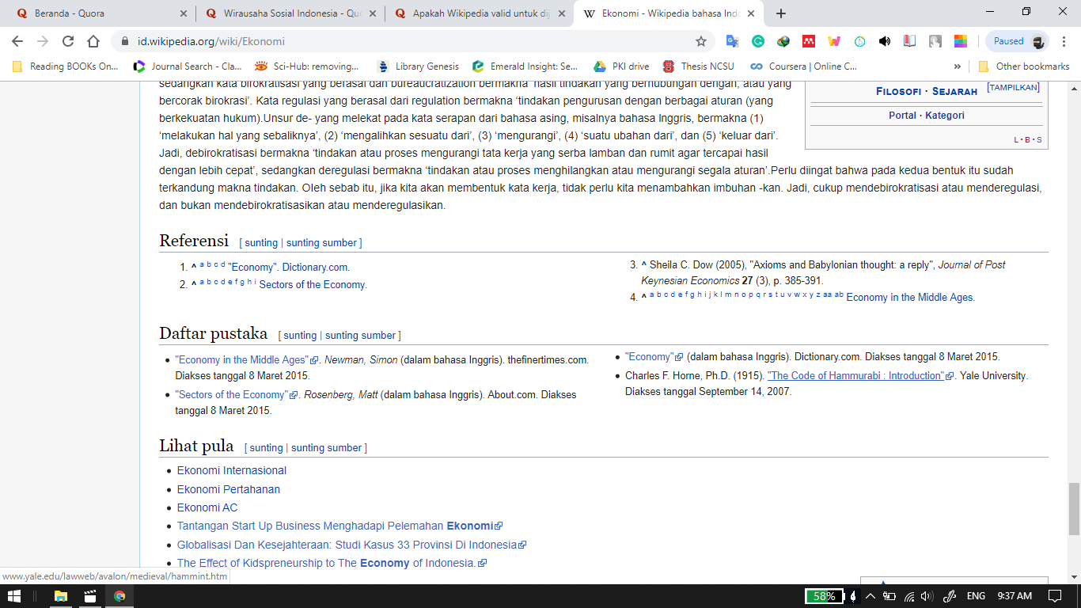
Task: View site information padlock icon
Action: point(124,41)
